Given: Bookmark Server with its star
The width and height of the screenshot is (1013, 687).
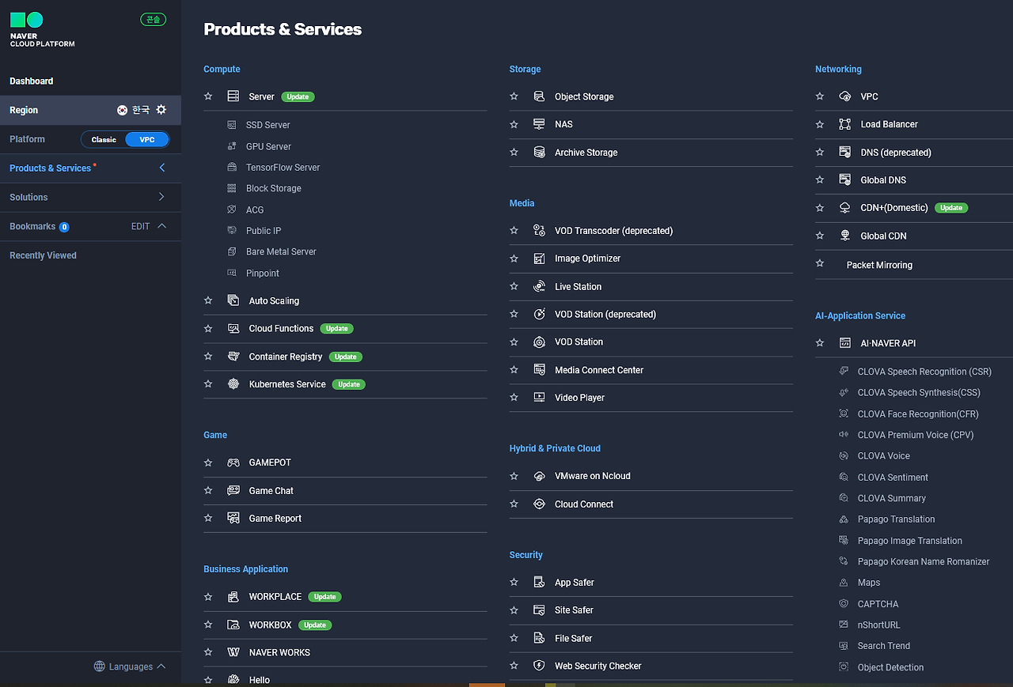Looking at the screenshot, I should 208,96.
